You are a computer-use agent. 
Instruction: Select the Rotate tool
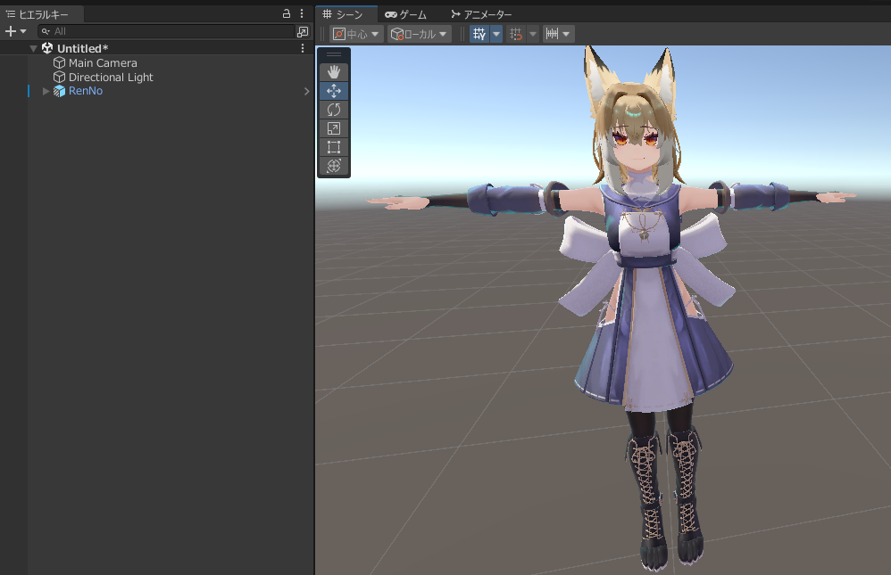(x=334, y=110)
